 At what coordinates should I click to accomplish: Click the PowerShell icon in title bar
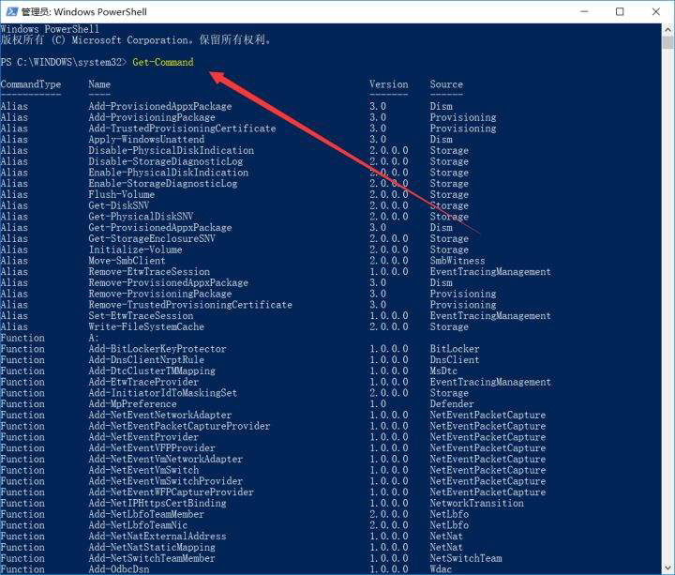[11, 11]
